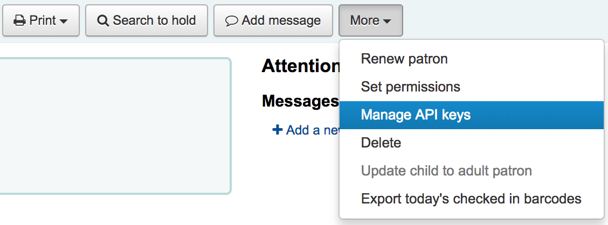
Task: Click the Messages heading text
Action: click(x=300, y=101)
